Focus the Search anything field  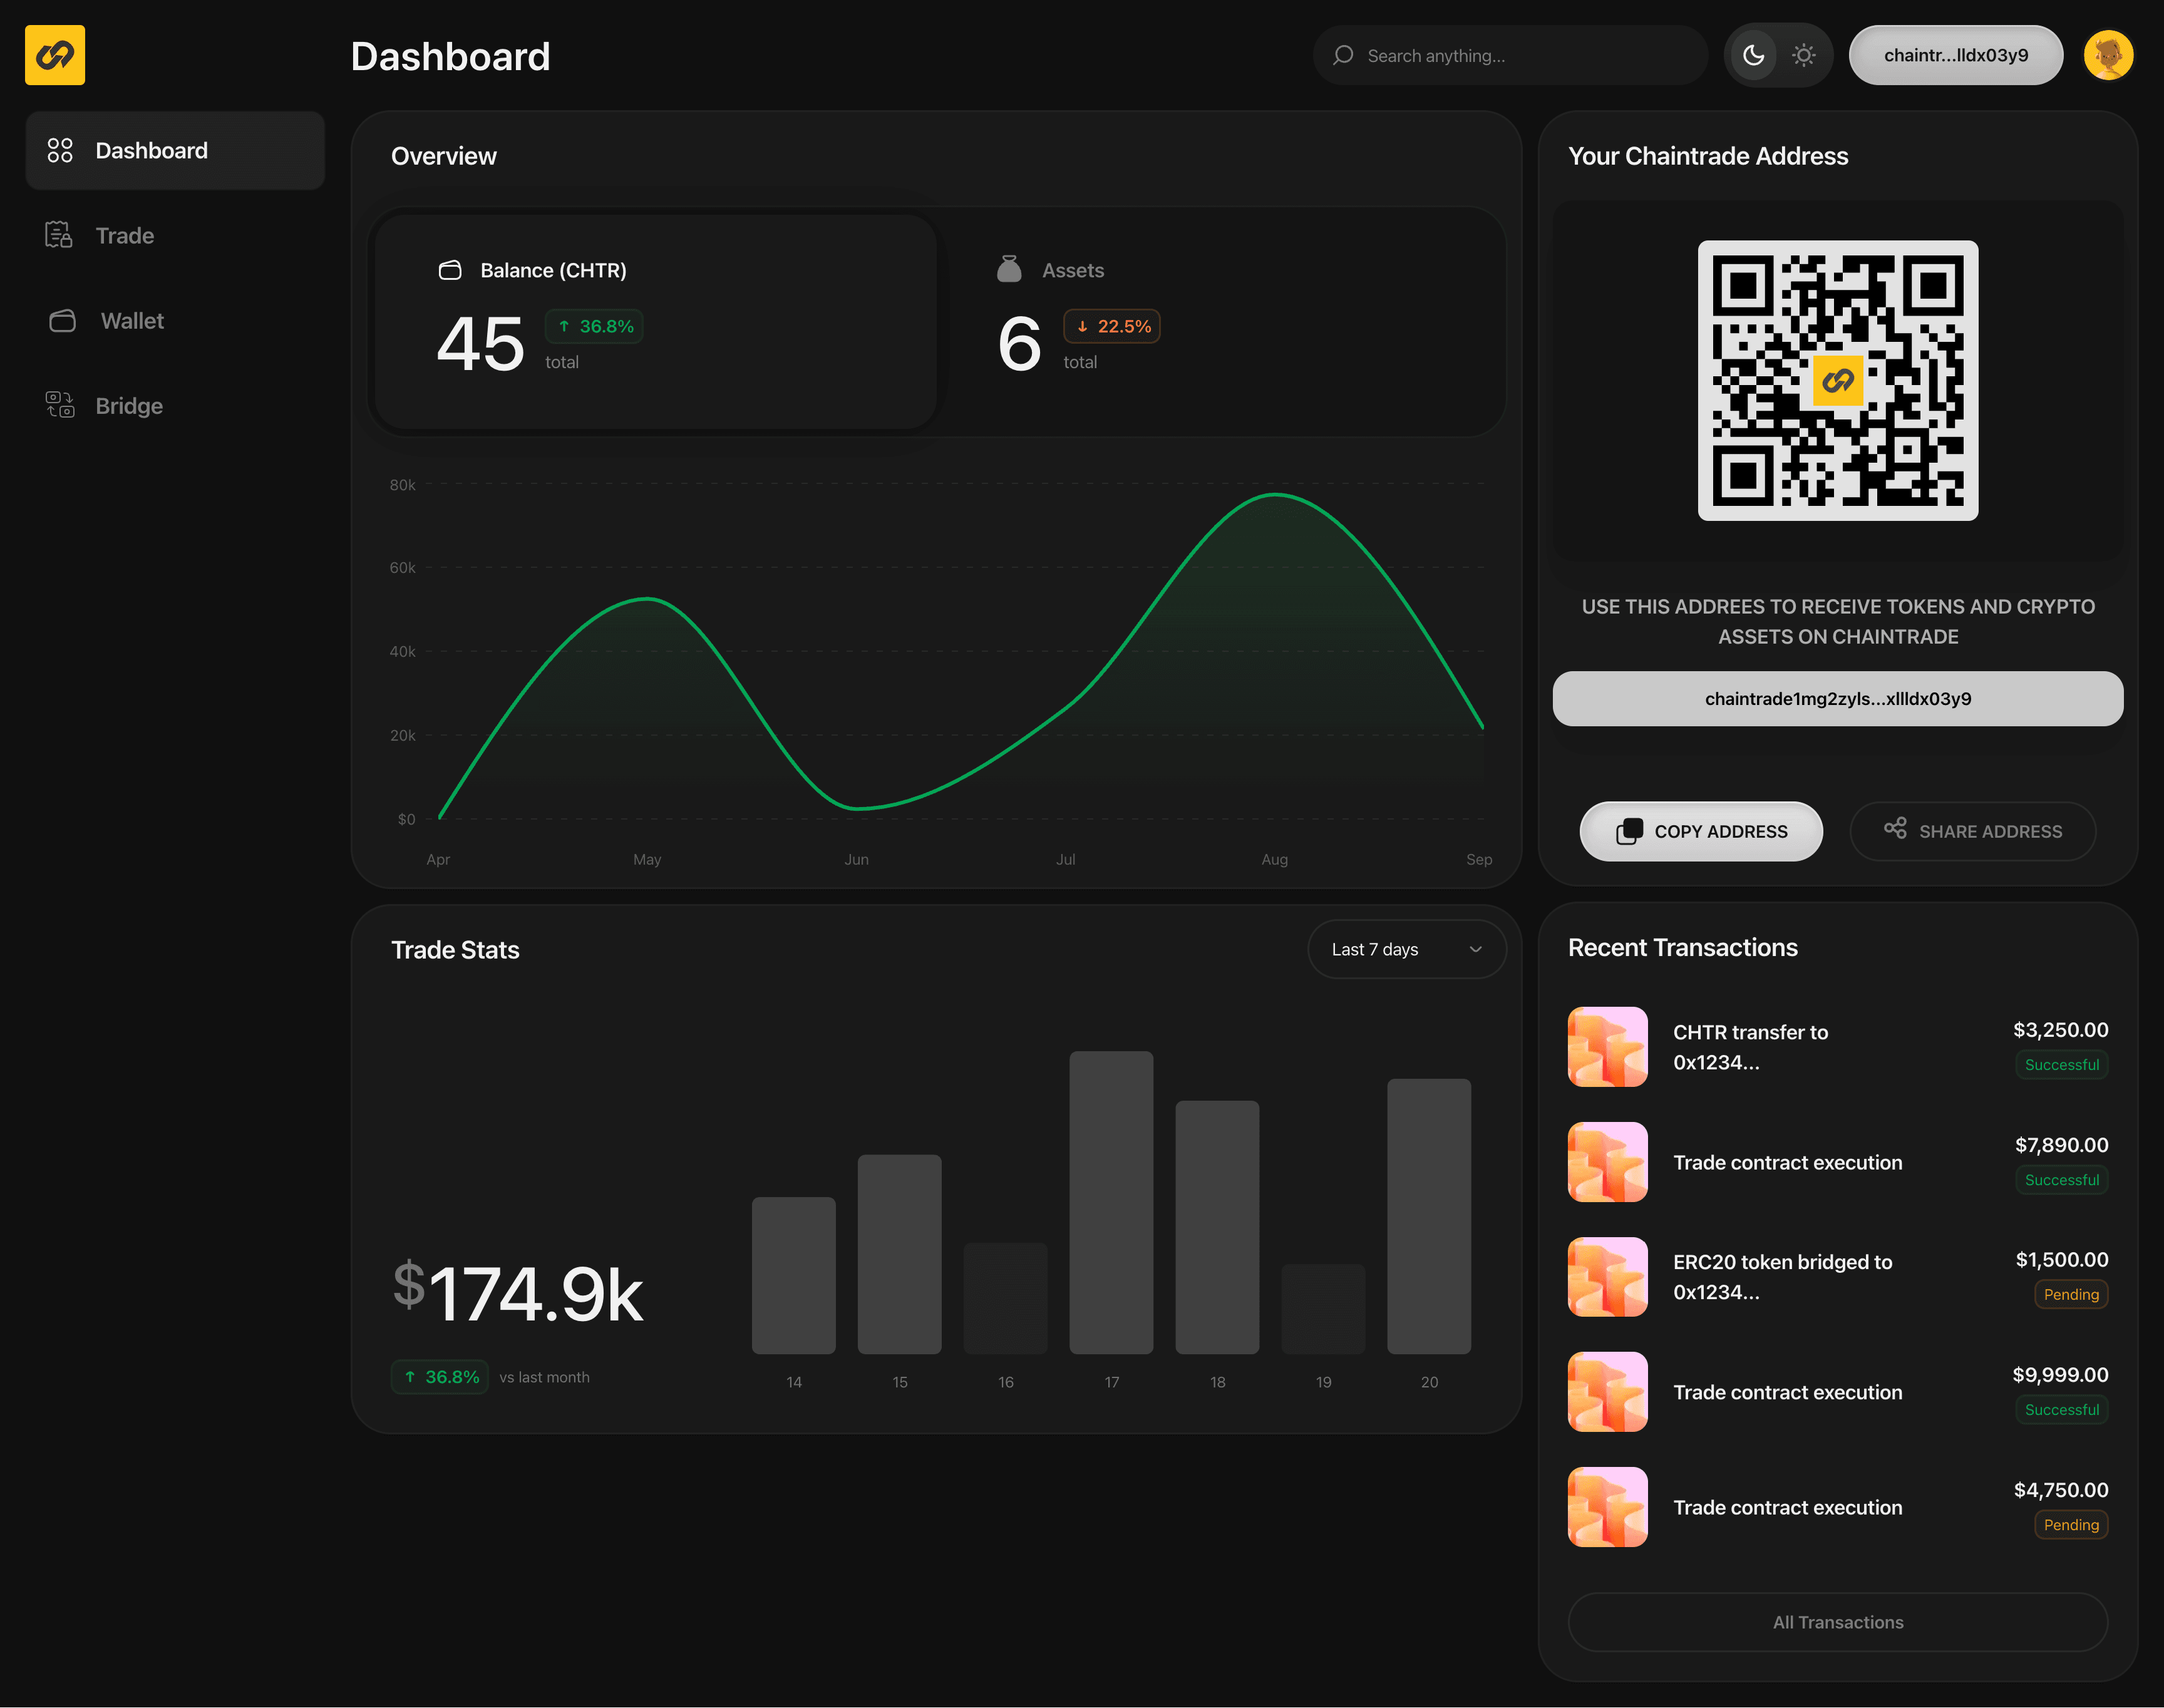(1510, 55)
